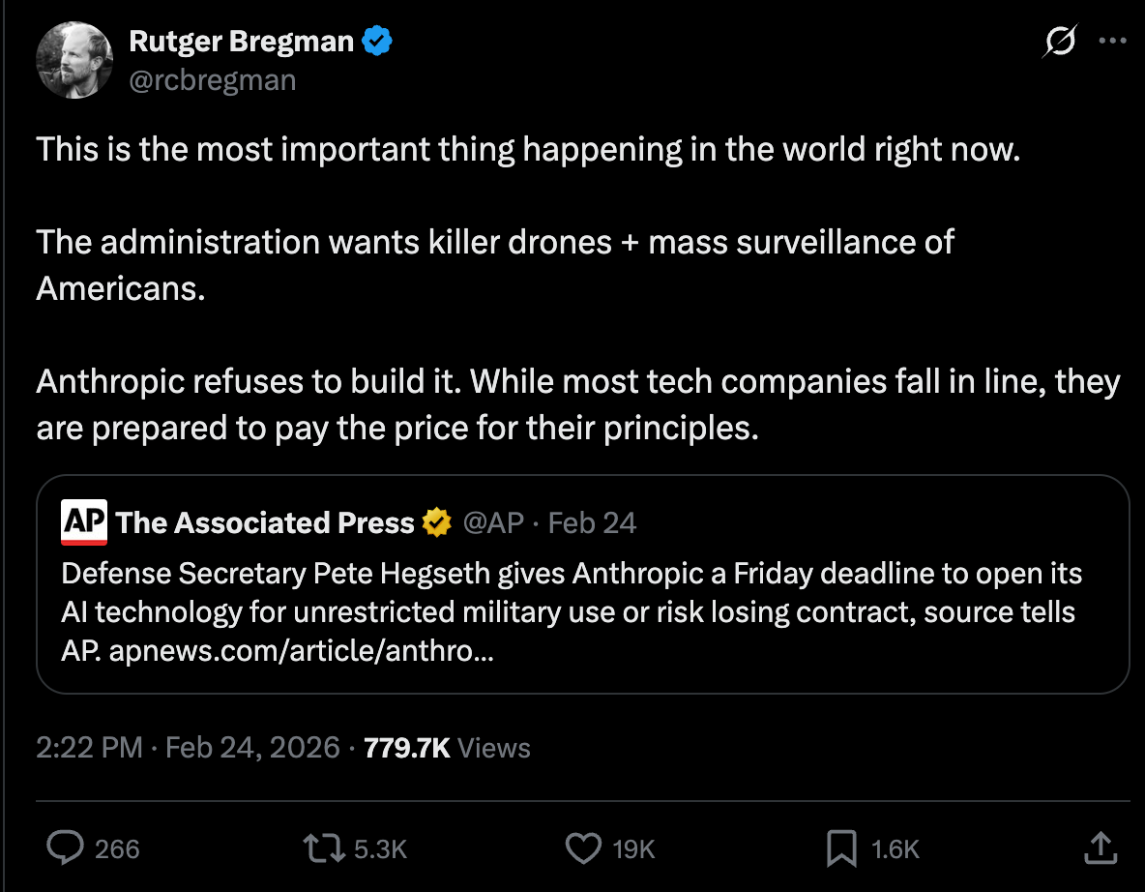This screenshot has height=892, width=1145.
Task: Click Rutger Bregman's blue verified badge
Action: (x=379, y=40)
